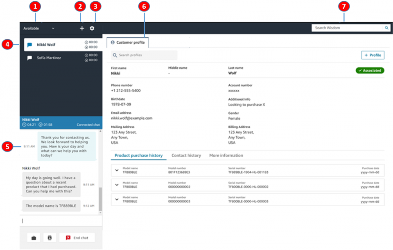Open the settings gear in the top bar
This screenshot has width=393, height=250.
(x=93, y=28)
